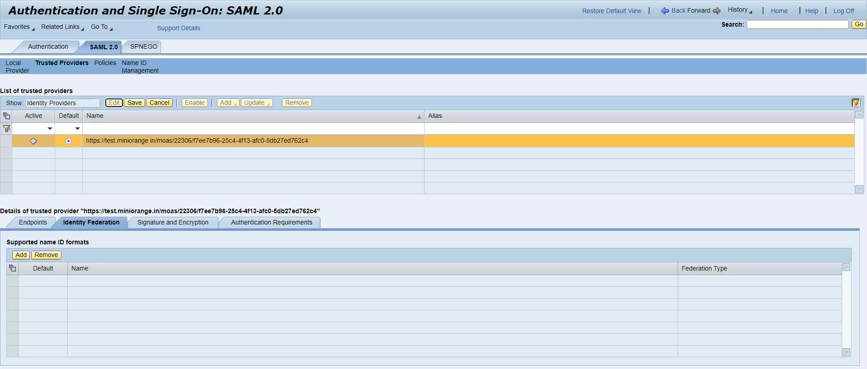Click the Log Off link
Viewport: 867px width, 369px height.
click(843, 11)
